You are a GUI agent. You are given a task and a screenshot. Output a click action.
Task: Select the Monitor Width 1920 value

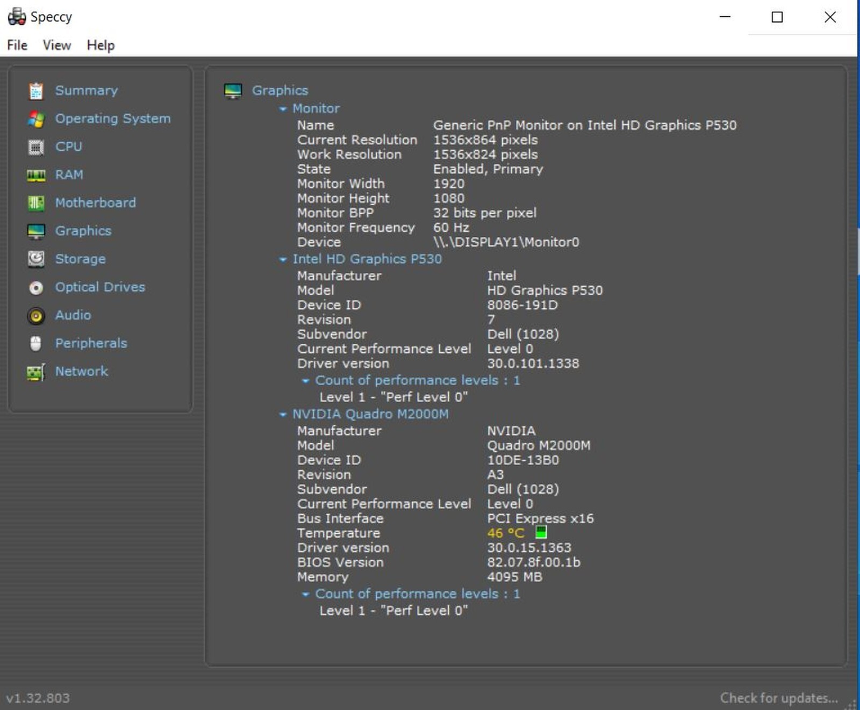tap(449, 184)
